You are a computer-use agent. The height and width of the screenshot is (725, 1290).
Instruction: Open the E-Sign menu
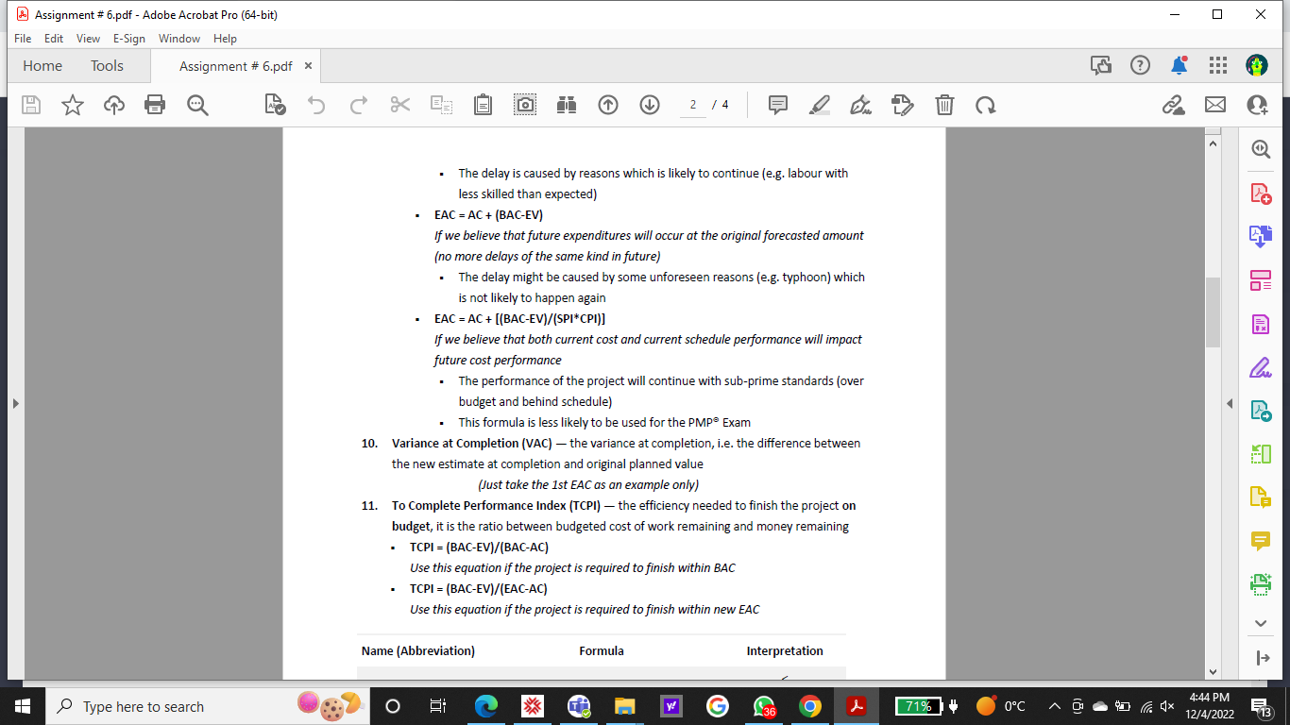(128, 39)
